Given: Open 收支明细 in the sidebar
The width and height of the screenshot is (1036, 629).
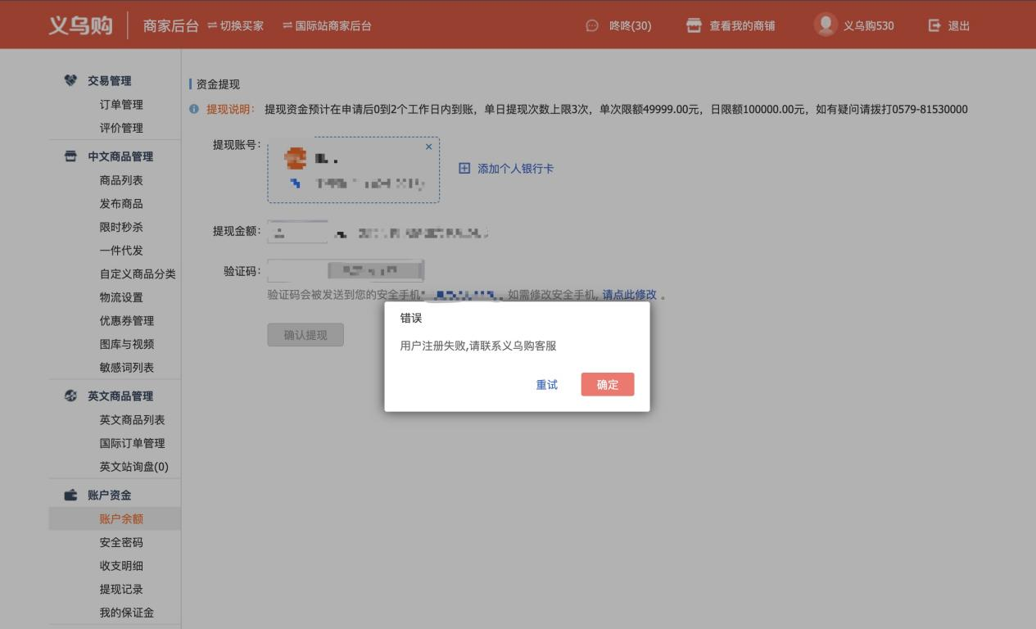Looking at the screenshot, I should click(121, 565).
